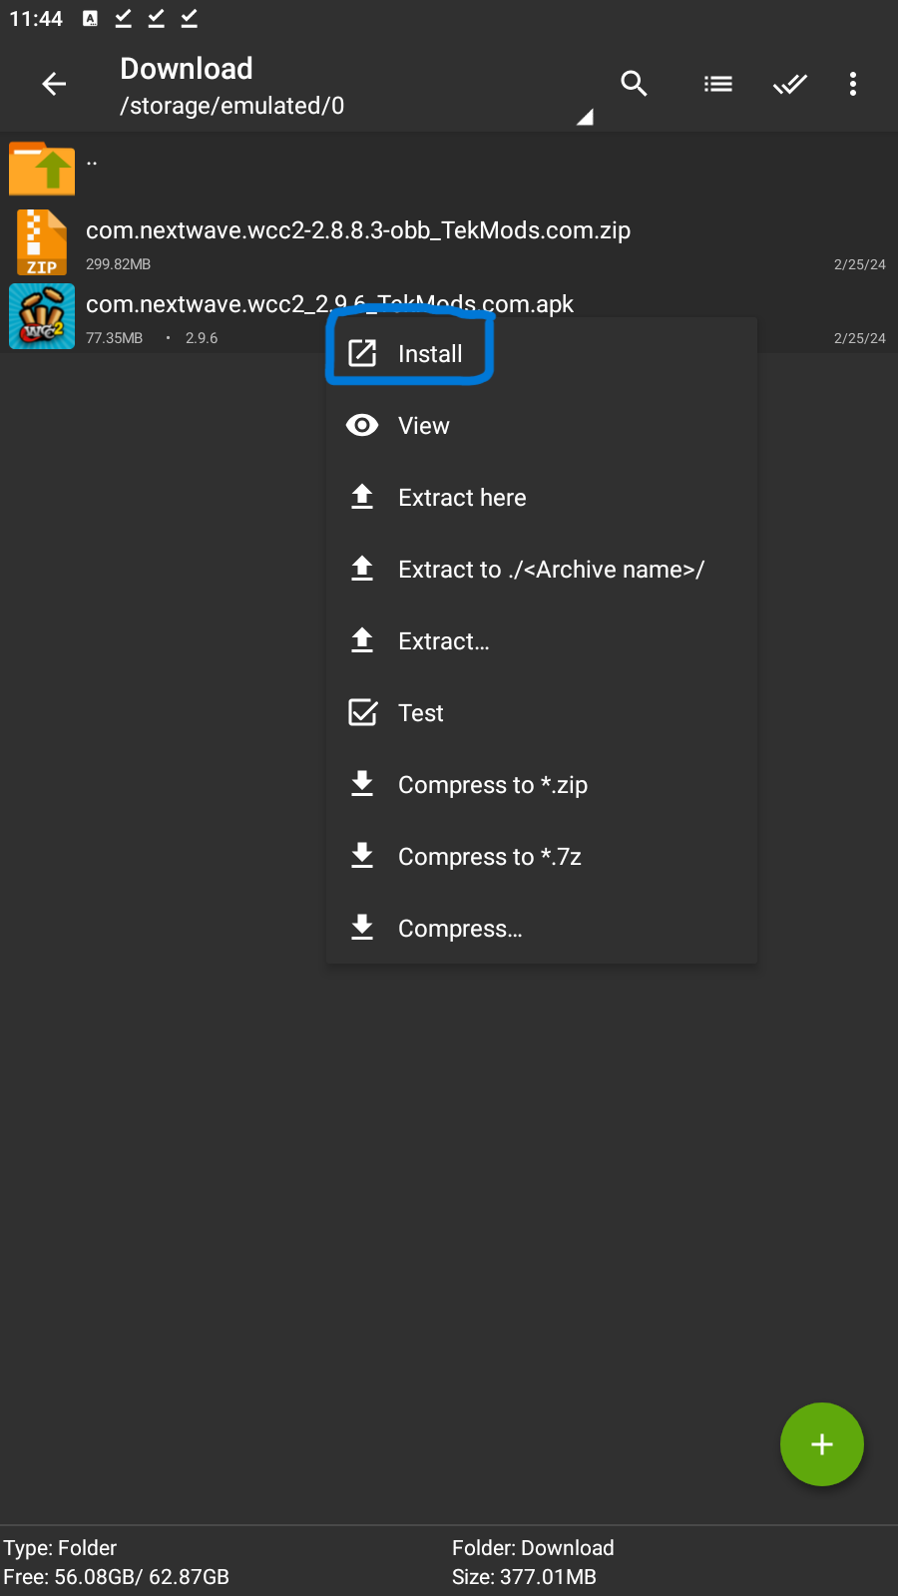The height and width of the screenshot is (1596, 898).
Task: Click the orange ZIP file thumbnail
Action: pyautogui.click(x=41, y=241)
